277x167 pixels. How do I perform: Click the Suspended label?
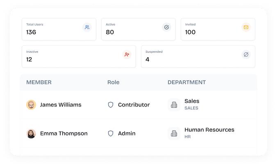154,52
